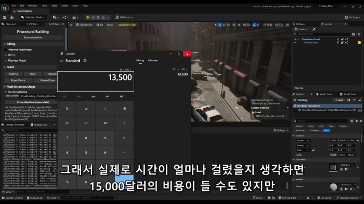This screenshot has height=204, width=364.
Task: Open the Levels dropdown in Levels panel
Action: point(301,29)
